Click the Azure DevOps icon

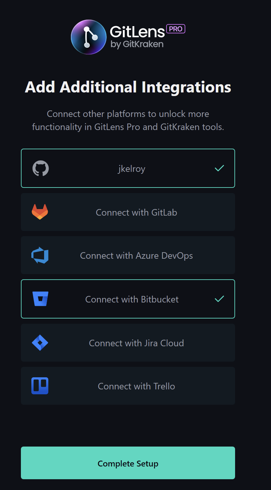(x=40, y=255)
